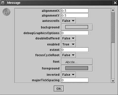Click the information icon in the dialog
Viewport: 118px width, 95px height.
pyautogui.click(x=6, y=12)
